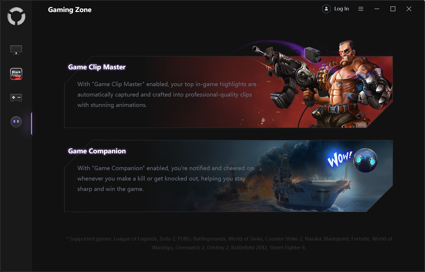The width and height of the screenshot is (425, 272).
Task: Click the blue-eyed robot companion mascot
Action: tap(365, 160)
